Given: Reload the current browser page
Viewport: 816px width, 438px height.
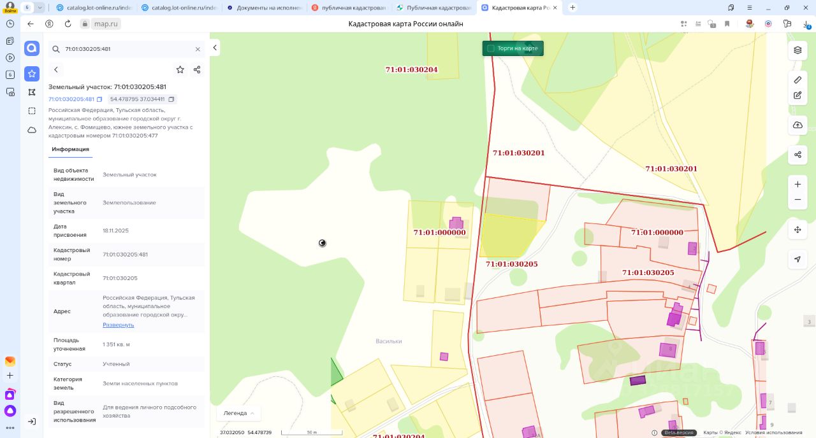Looking at the screenshot, I should [x=68, y=24].
